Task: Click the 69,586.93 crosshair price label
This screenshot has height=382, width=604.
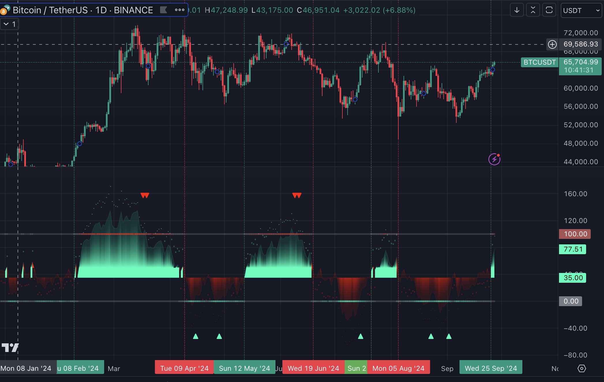Action: click(581, 44)
